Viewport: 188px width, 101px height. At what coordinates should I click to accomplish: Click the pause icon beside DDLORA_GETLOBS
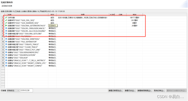tap(6, 34)
